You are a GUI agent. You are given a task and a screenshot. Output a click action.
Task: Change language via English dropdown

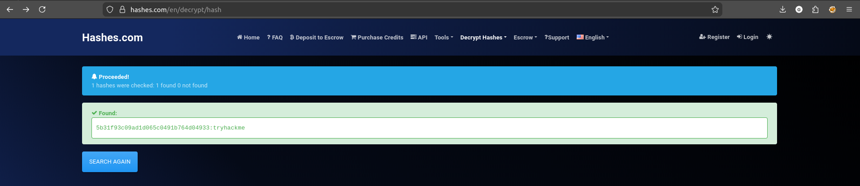click(x=592, y=38)
